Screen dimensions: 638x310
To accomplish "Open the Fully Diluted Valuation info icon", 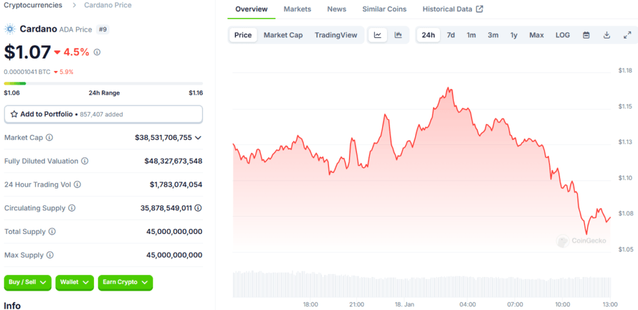I will pos(85,161).
